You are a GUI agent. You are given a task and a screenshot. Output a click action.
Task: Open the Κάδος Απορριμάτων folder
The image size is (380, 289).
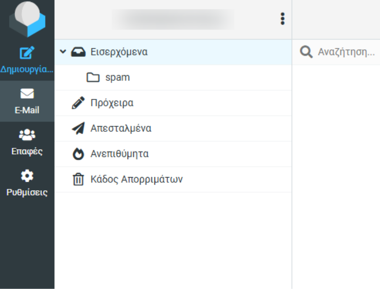tap(136, 179)
